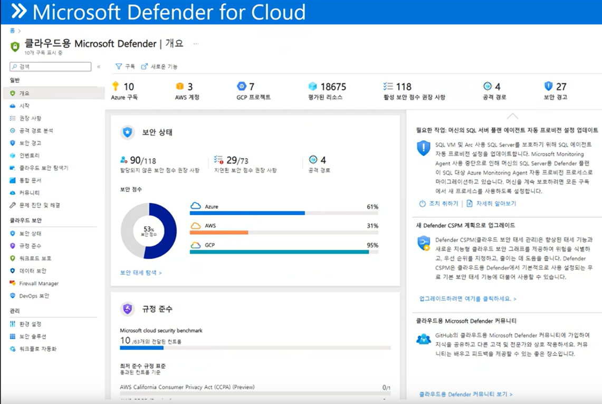Image resolution: width=602 pixels, height=404 pixels.
Task: Click the 보안 상태 card shield star icon
Action: point(128,132)
